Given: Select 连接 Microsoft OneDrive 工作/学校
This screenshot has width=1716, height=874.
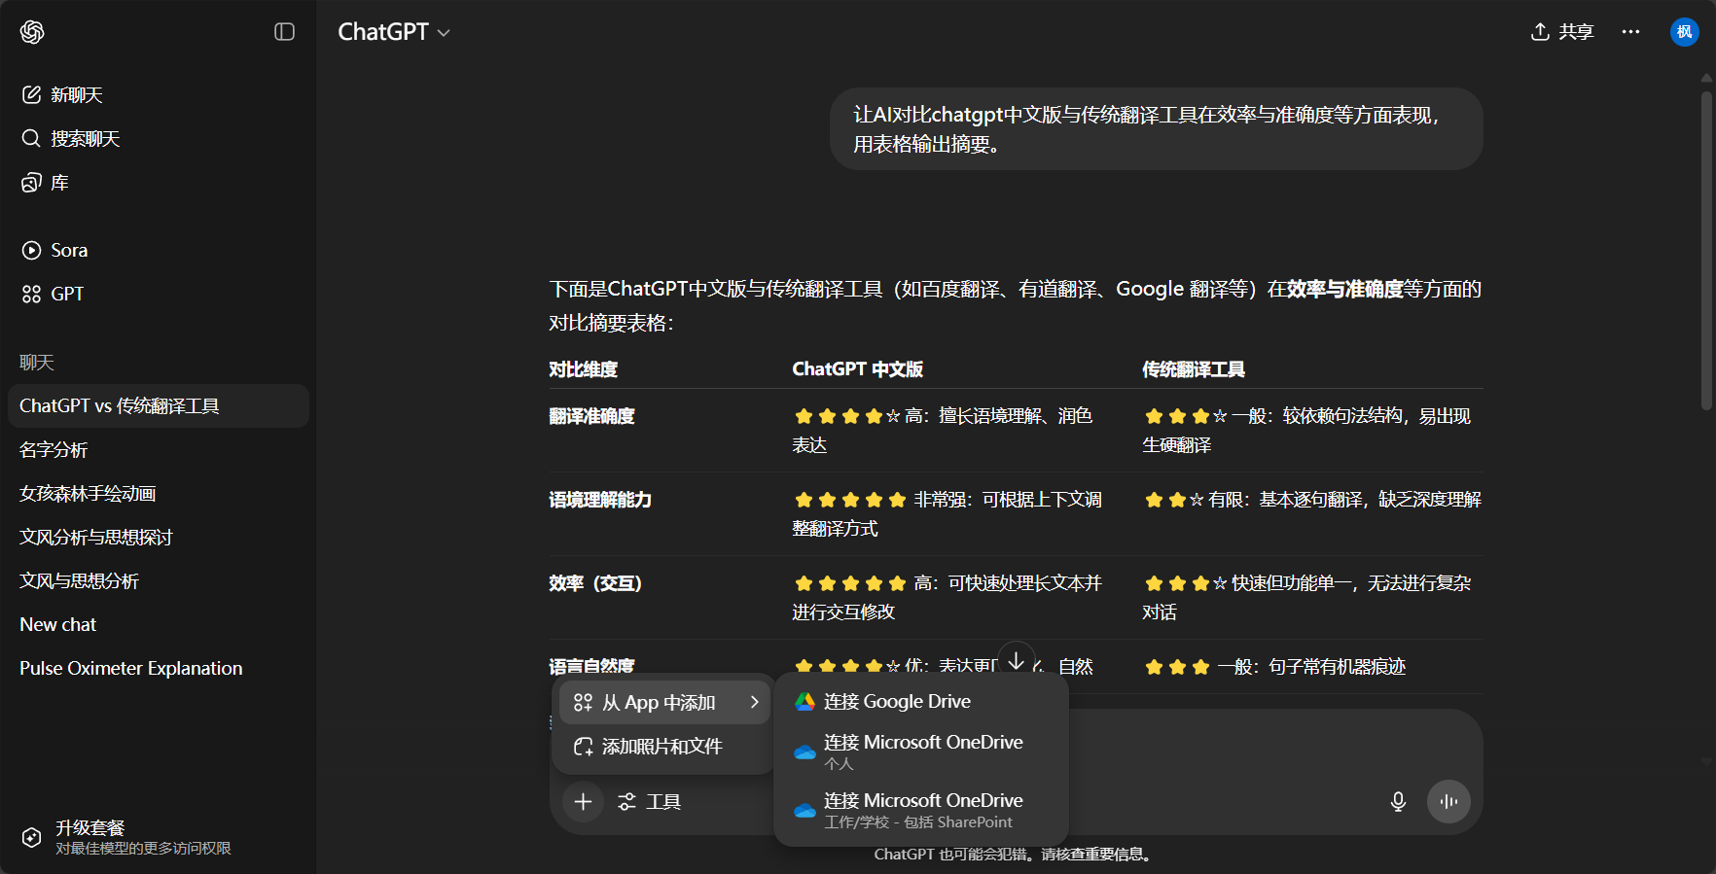Looking at the screenshot, I should tap(921, 810).
